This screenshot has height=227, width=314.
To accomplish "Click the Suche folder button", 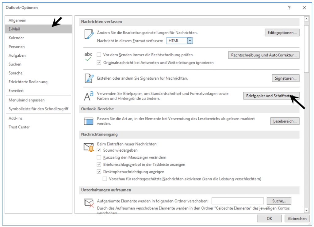I will tap(279, 201).
